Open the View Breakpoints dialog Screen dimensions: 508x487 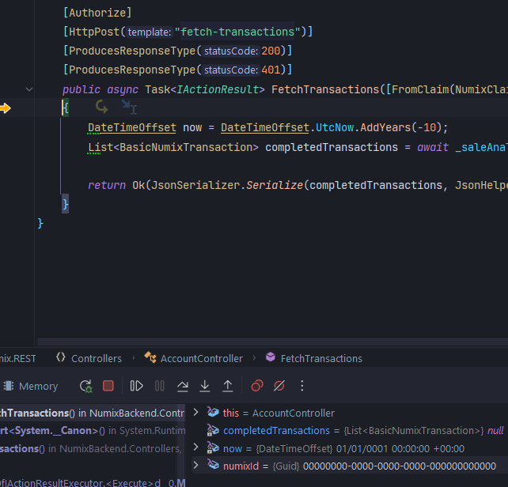pyautogui.click(x=257, y=386)
